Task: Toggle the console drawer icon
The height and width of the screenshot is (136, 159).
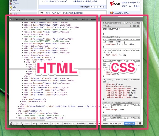Action: tap(16, 123)
